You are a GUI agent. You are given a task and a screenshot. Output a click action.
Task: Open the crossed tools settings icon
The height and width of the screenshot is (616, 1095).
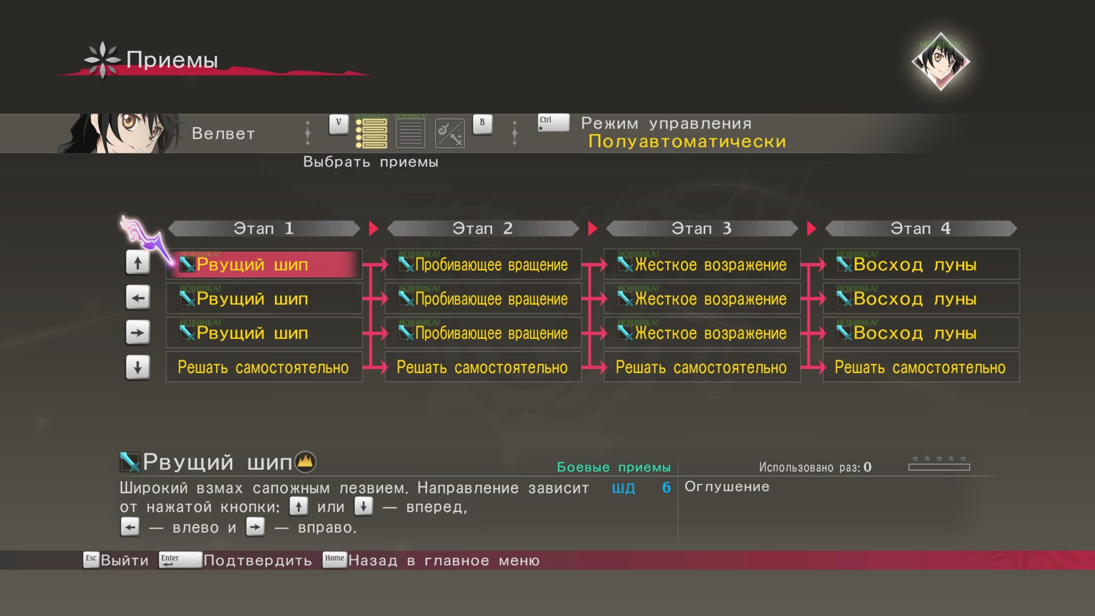(450, 133)
